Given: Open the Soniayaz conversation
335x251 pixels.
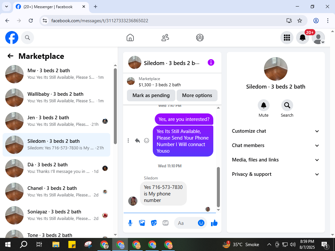Looking at the screenshot, I should [x=56, y=215].
